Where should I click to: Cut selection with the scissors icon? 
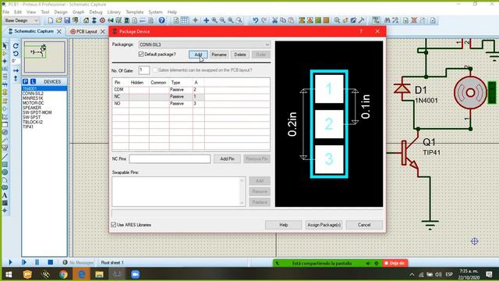[274, 20]
